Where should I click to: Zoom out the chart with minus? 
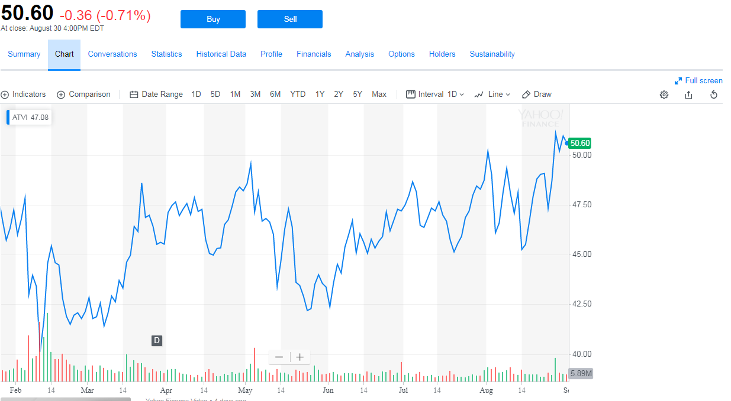pyautogui.click(x=279, y=357)
